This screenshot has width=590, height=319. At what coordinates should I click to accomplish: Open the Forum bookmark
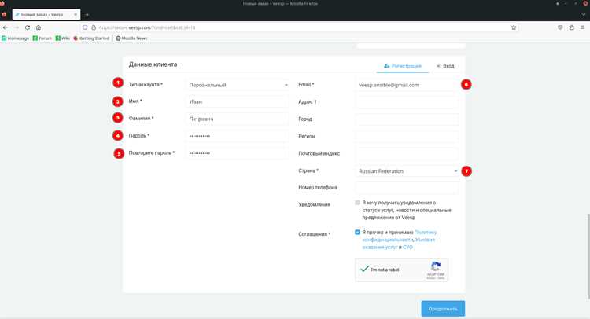42,38
